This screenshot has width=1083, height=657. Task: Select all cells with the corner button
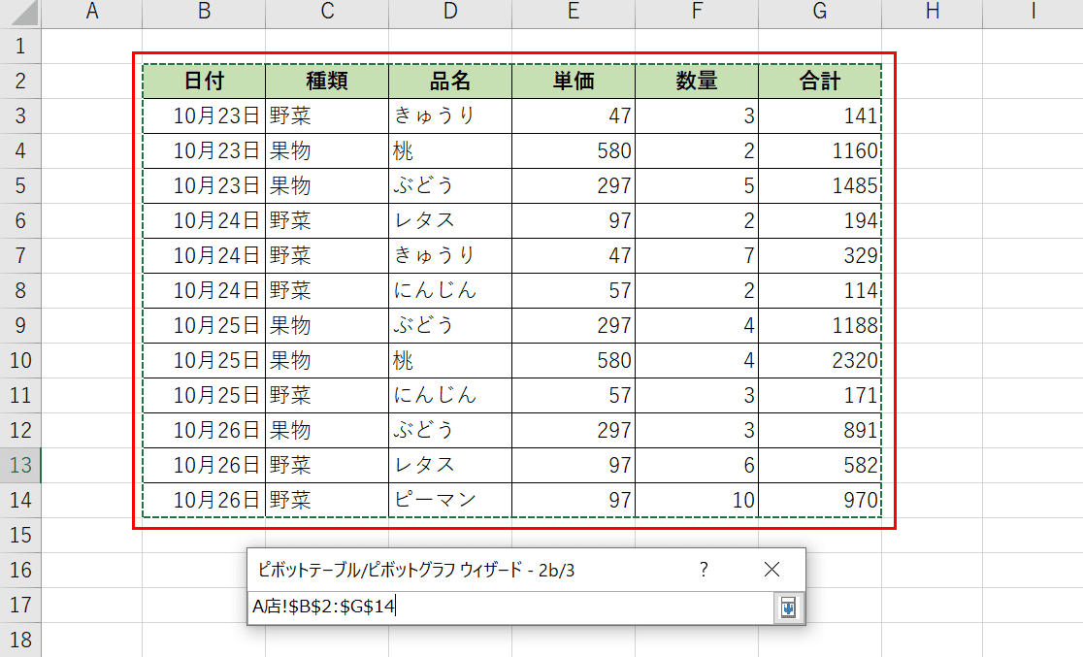20,14
